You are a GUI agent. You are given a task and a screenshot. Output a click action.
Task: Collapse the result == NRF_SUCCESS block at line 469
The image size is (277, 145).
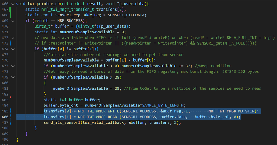[x=13, y=21]
